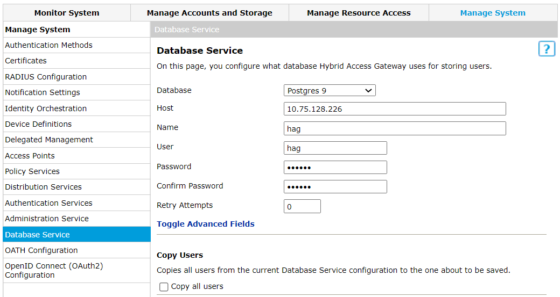The image size is (560, 297).
Task: Select the Retry Attempts field
Action: pos(302,207)
